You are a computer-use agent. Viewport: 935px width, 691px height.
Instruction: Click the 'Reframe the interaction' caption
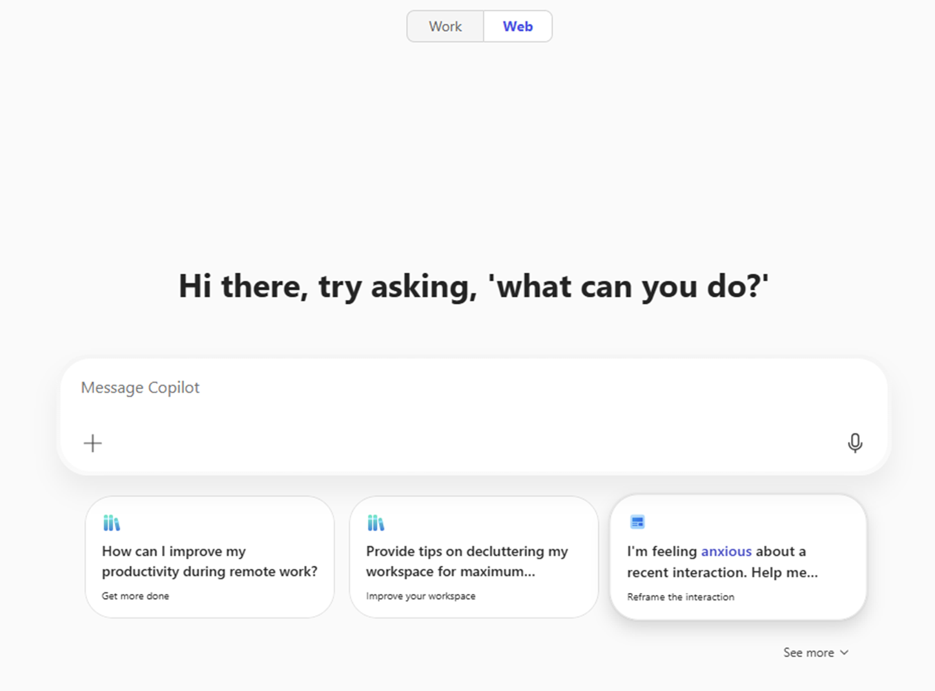click(x=681, y=597)
